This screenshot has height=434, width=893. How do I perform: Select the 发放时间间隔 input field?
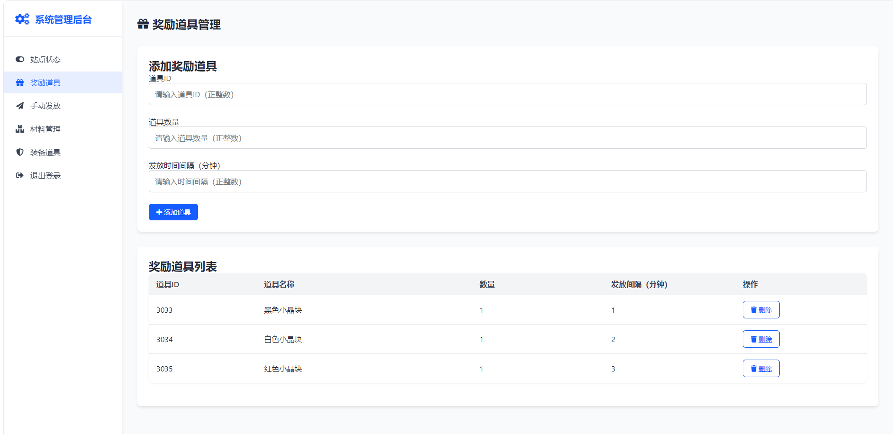507,181
